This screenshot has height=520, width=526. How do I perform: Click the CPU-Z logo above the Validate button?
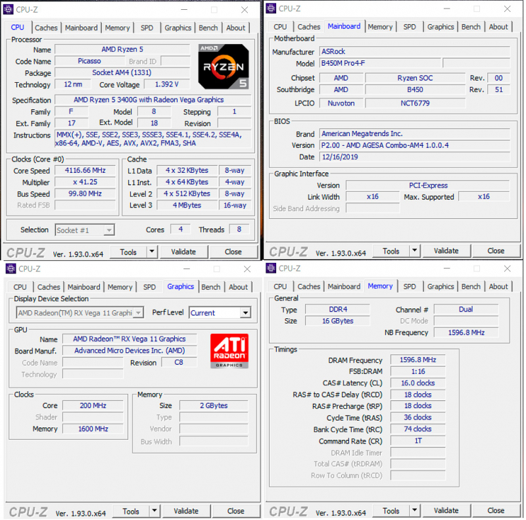[25, 252]
